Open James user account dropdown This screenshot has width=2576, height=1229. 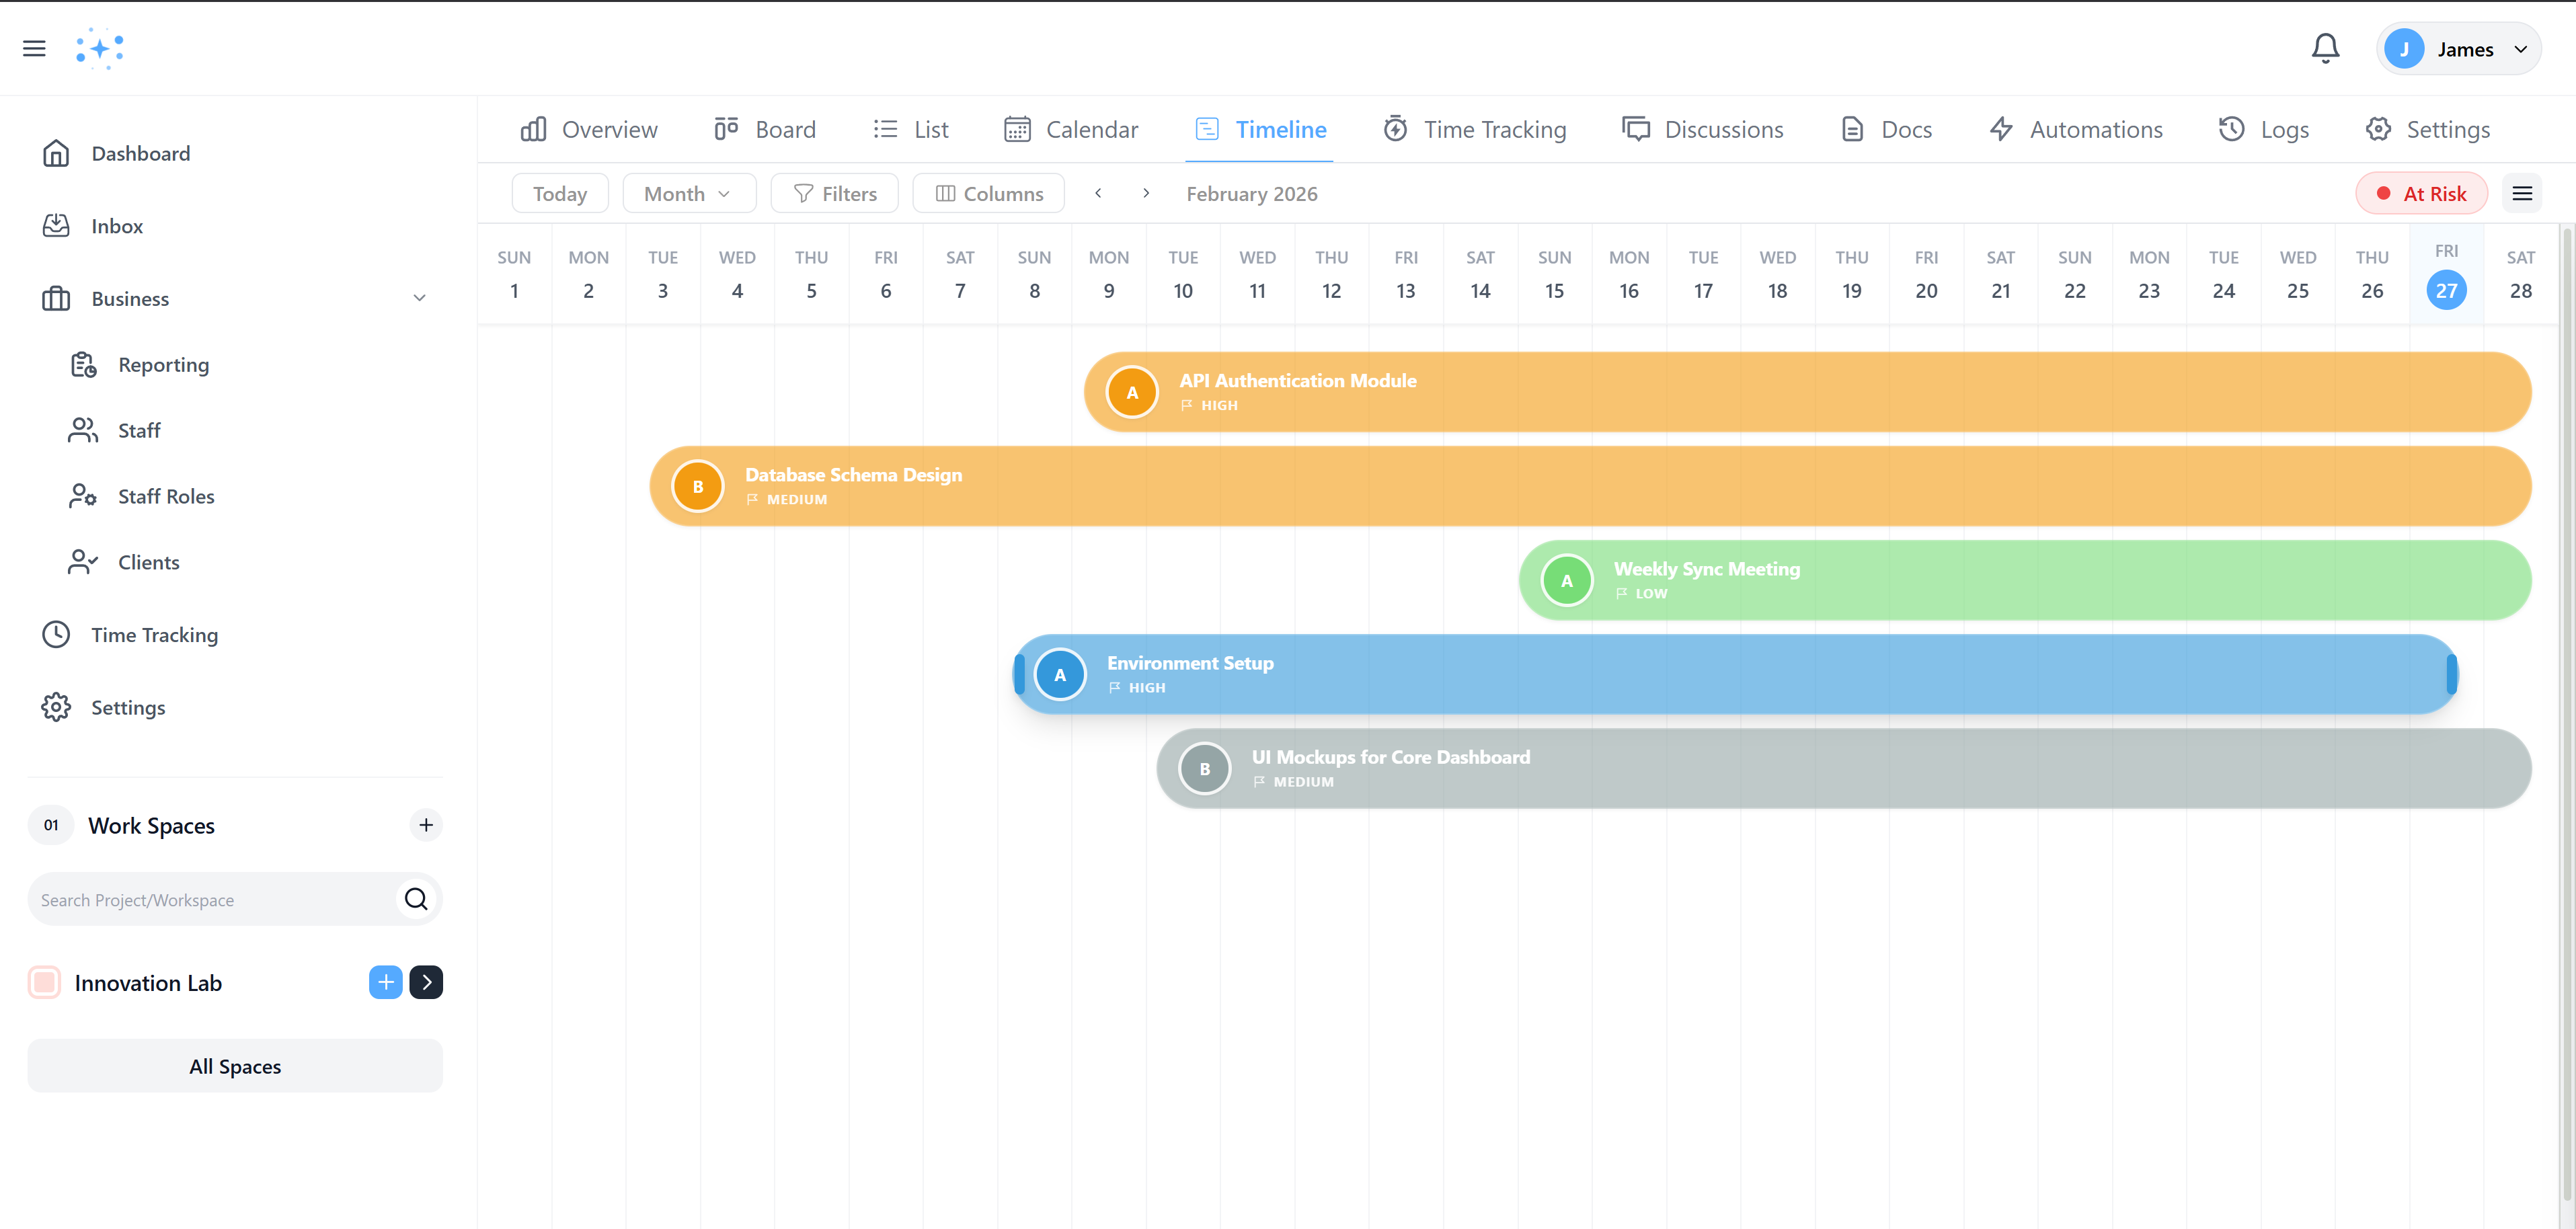pos(2458,49)
